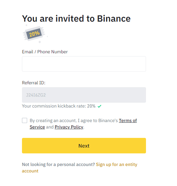
Task: Click the yellow Next button
Action: pos(84,146)
